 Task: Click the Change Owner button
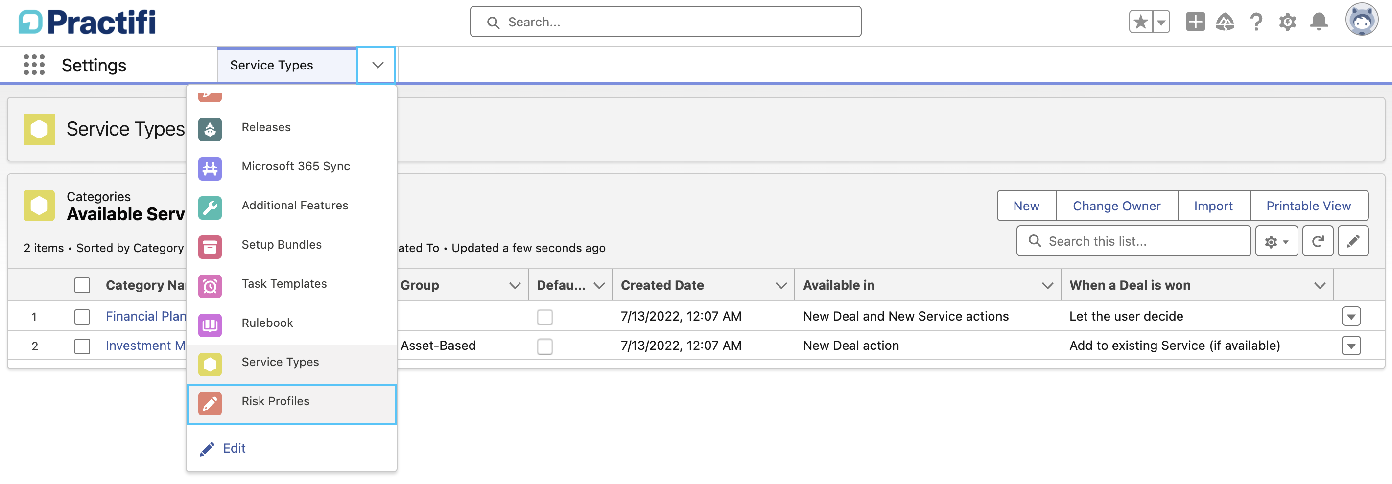[1116, 206]
